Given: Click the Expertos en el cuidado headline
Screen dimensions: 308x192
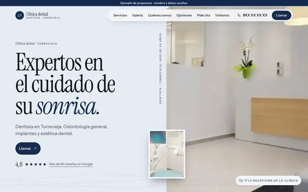Looking at the screenshot, I should tap(65, 84).
